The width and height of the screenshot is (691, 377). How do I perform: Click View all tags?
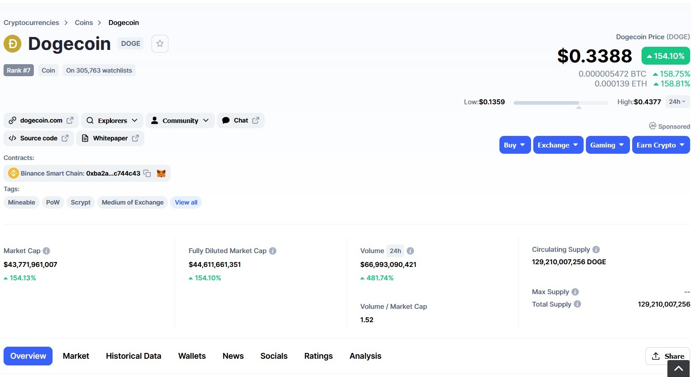point(186,202)
